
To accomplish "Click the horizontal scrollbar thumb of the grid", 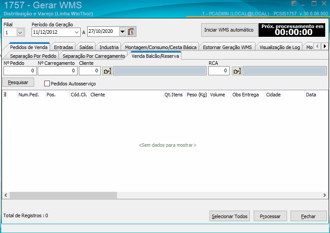I will coord(64,195).
